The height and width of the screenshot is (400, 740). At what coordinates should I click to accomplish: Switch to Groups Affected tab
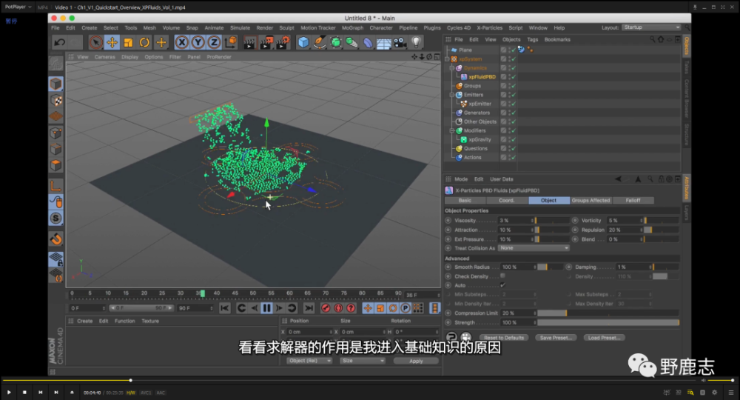(591, 200)
